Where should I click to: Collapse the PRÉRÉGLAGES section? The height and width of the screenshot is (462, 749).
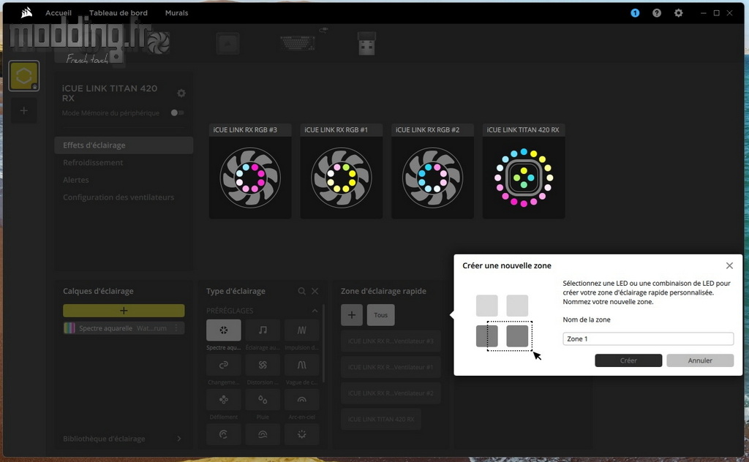[x=315, y=311]
